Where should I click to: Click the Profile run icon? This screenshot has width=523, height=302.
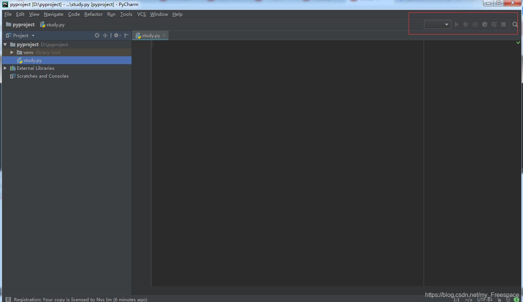point(485,24)
